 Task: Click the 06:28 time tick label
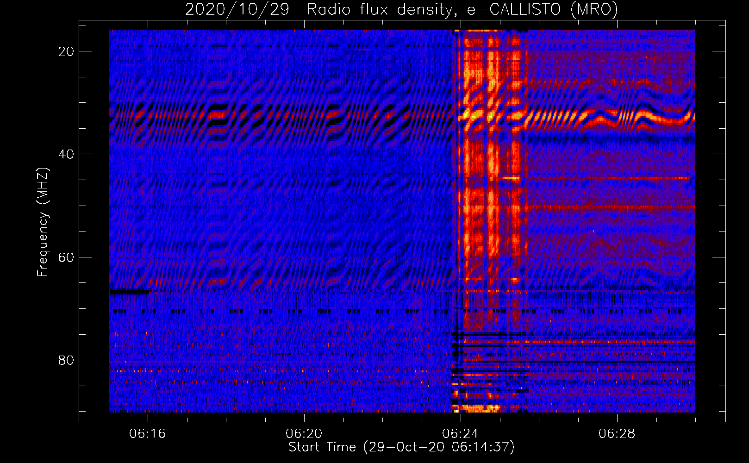tap(617, 434)
